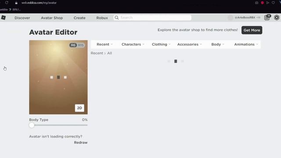
Task: Click the Body Type slider handle
Action: [x=32, y=125]
